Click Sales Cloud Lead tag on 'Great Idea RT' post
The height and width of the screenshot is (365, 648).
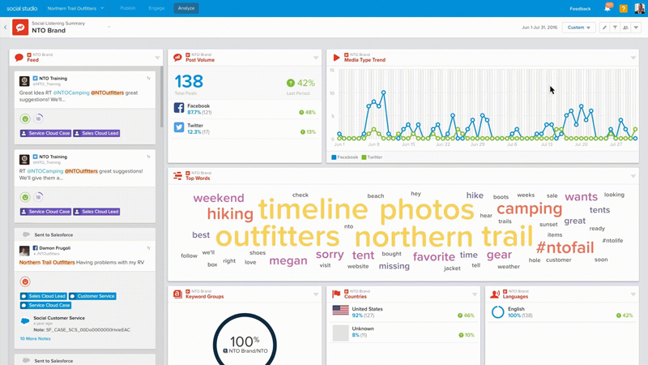[96, 133]
